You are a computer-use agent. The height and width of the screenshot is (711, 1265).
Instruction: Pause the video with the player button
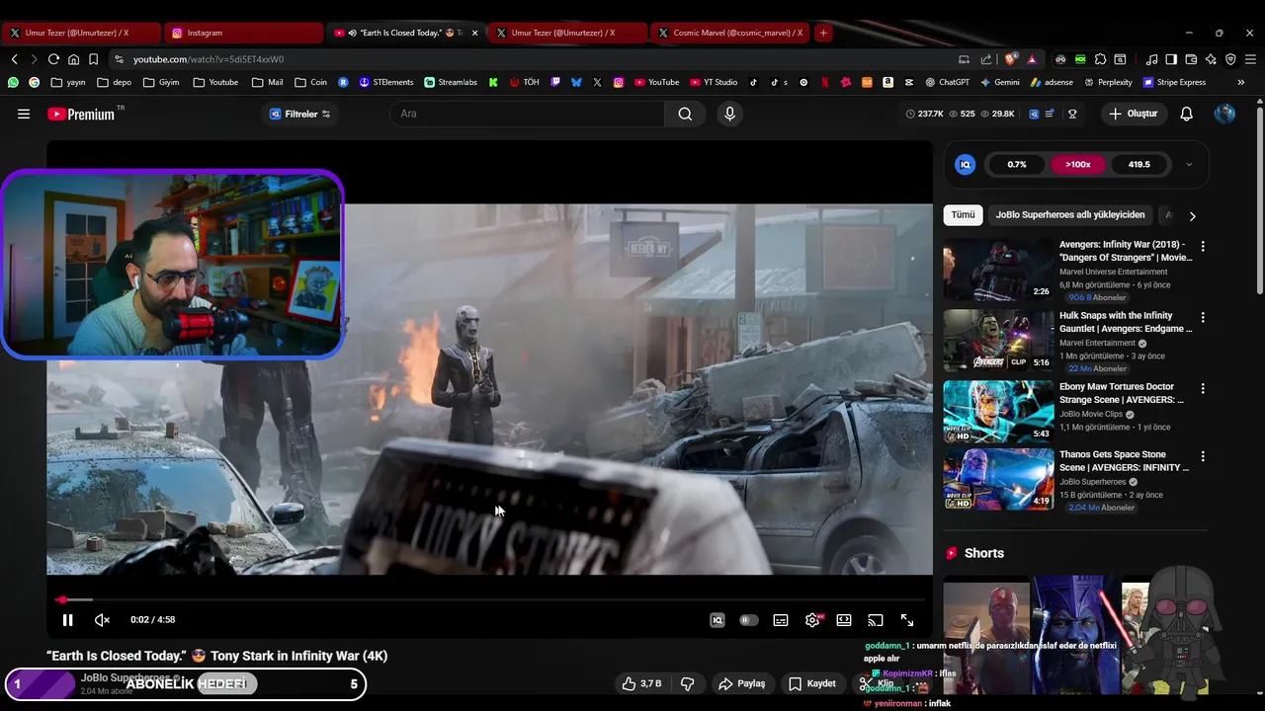tap(67, 620)
